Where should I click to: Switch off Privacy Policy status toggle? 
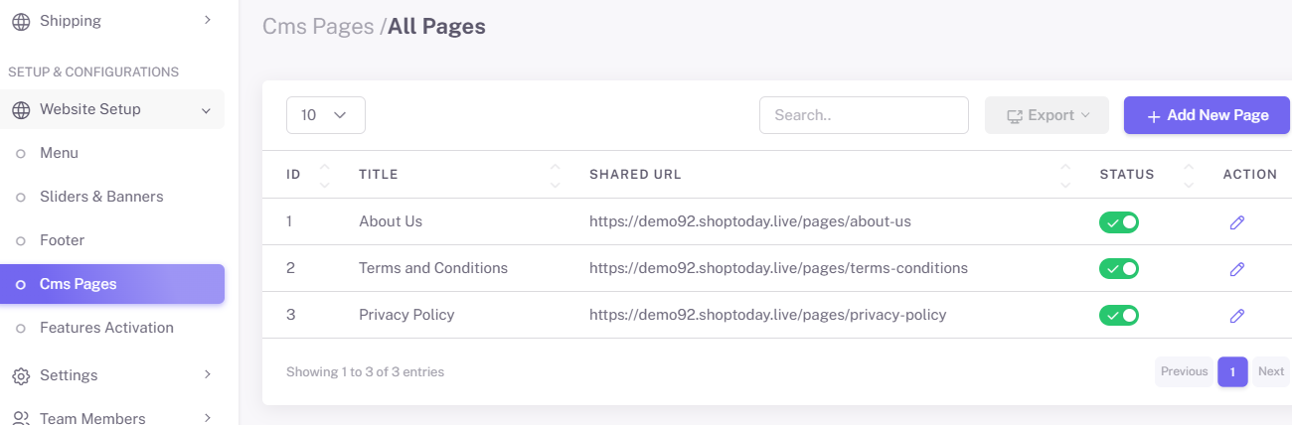pyautogui.click(x=1119, y=316)
